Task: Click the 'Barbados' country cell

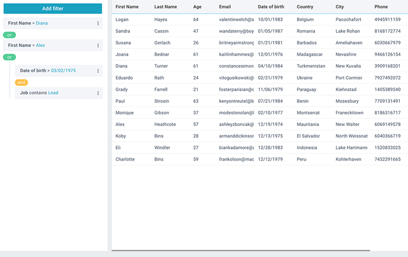Action: pos(307,43)
